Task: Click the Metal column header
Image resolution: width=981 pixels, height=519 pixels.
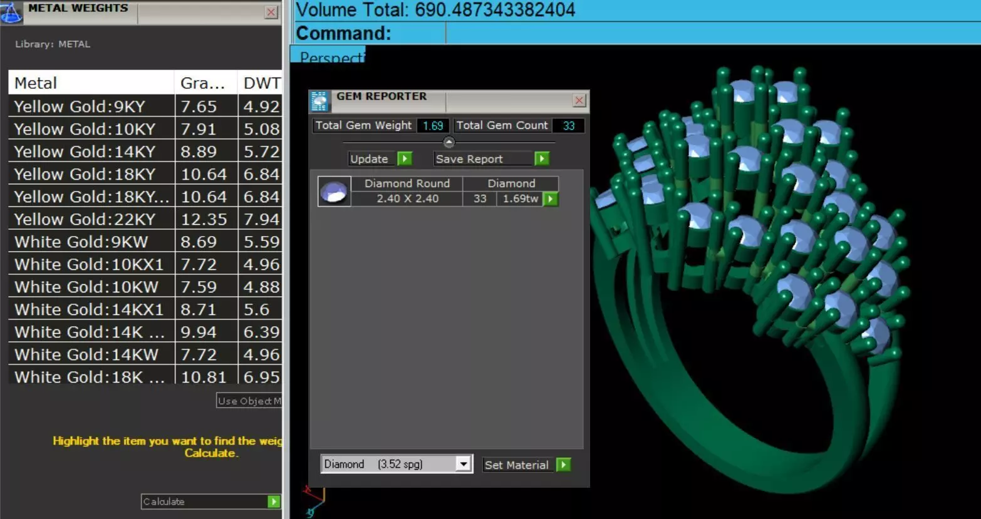Action: [x=91, y=83]
